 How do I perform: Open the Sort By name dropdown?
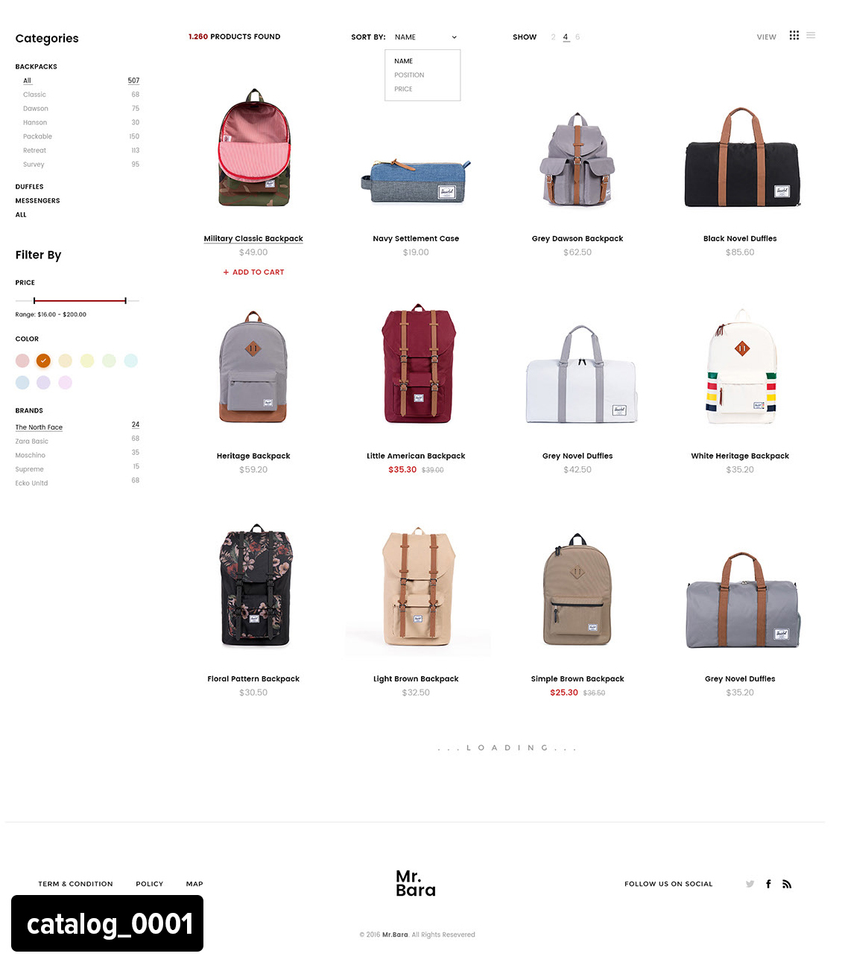(425, 37)
